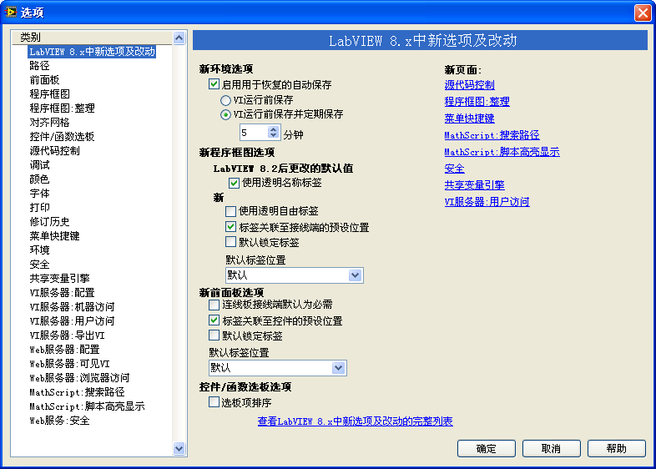Viewport: 656px width, 469px height.
Task: Select 调试 category
Action: point(40,165)
